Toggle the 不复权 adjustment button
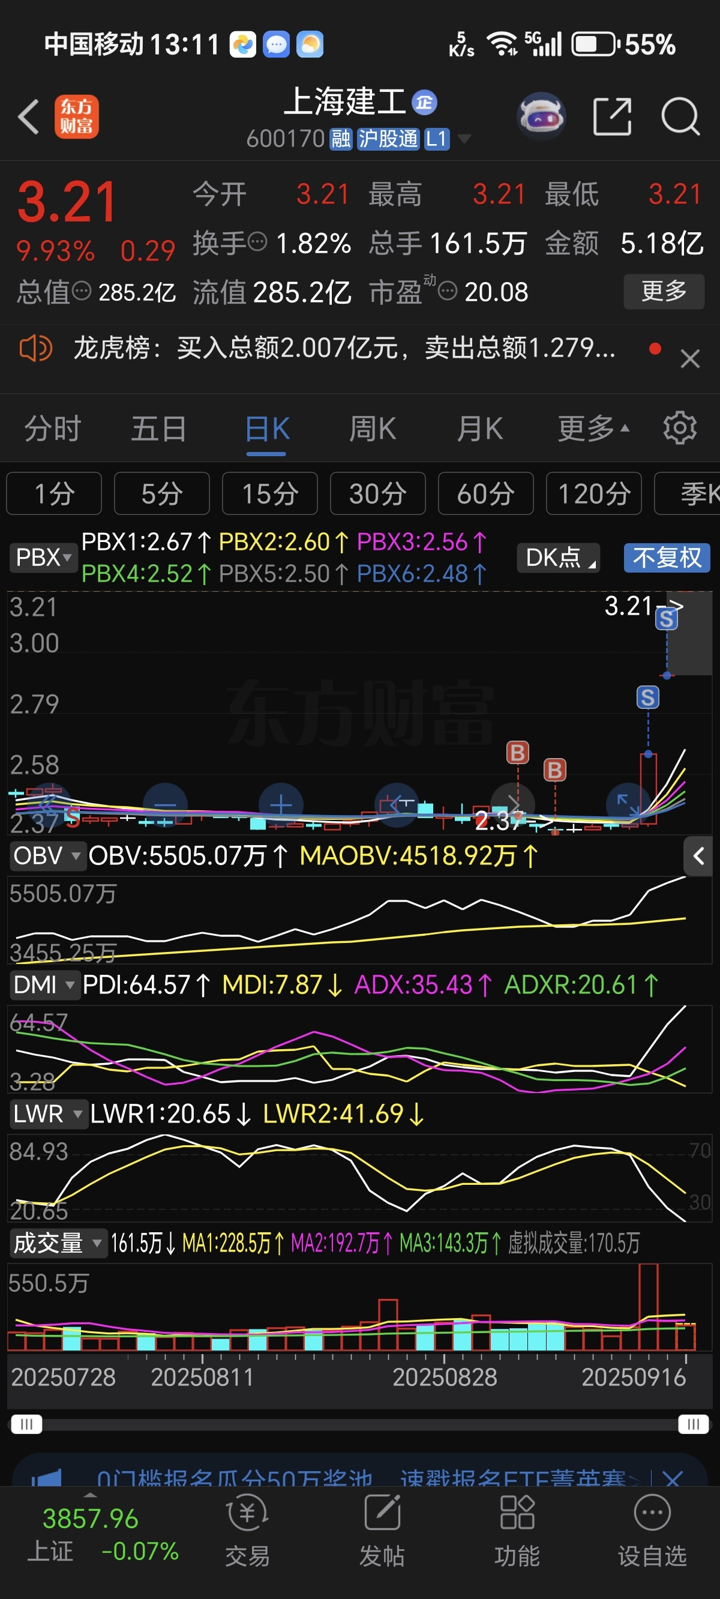Screen dimensions: 720x1599 667,558
